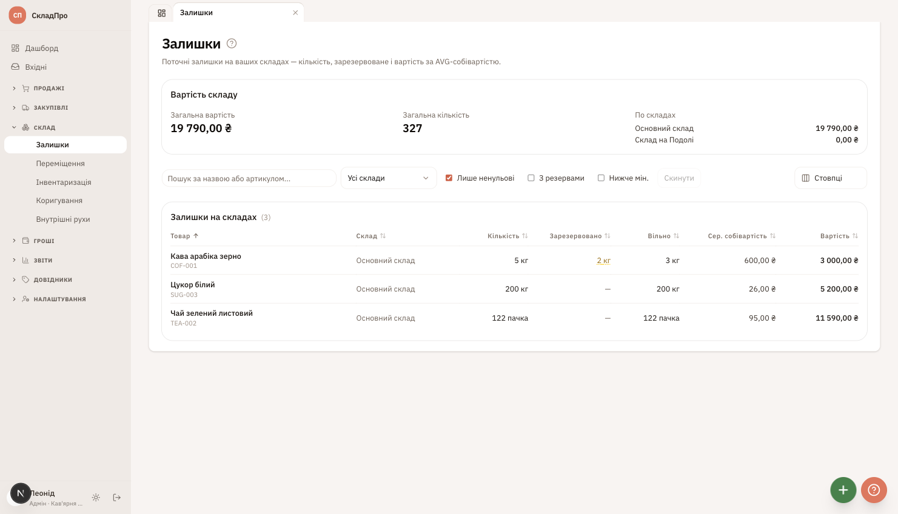Click the dashboard grid tab icon
Image resolution: width=898 pixels, height=514 pixels.
(x=161, y=13)
